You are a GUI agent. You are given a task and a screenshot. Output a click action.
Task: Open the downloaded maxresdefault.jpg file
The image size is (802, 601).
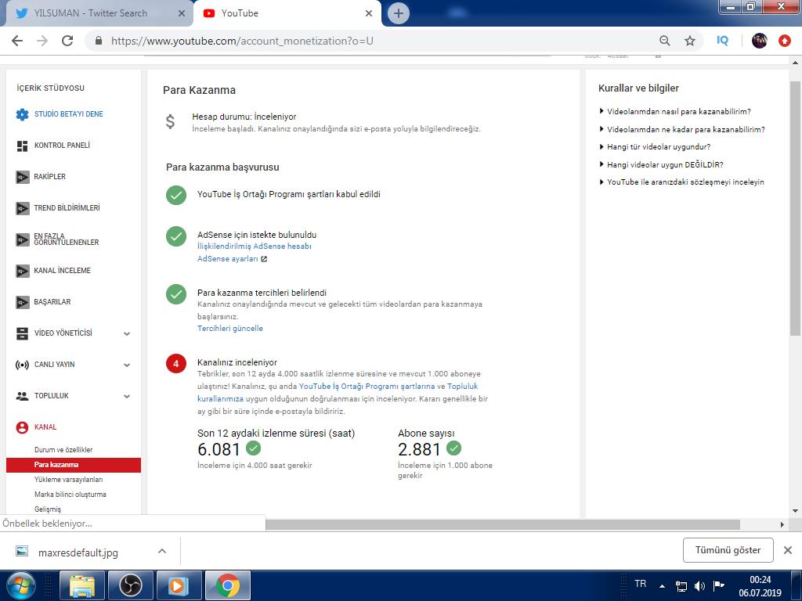pos(78,552)
